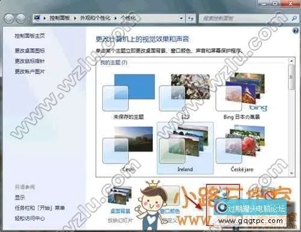Screen dimensions: 301x232
Task: Open 更改鼠标指针 link
Action: (x=29, y=61)
